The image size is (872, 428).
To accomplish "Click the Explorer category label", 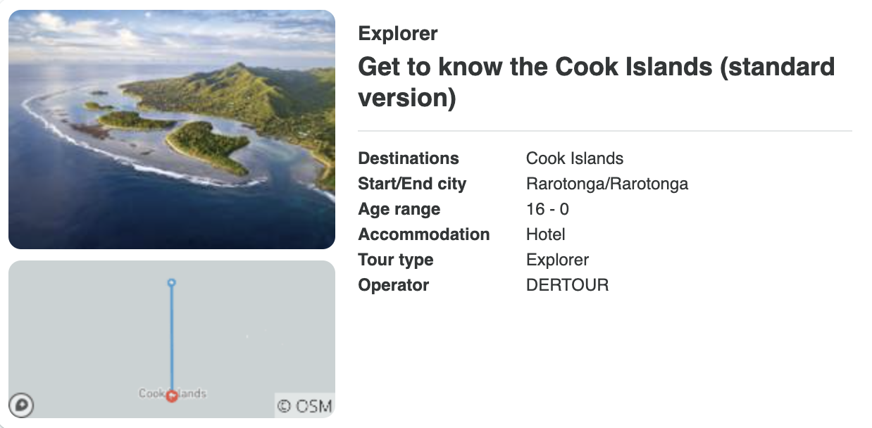I will click(x=398, y=33).
